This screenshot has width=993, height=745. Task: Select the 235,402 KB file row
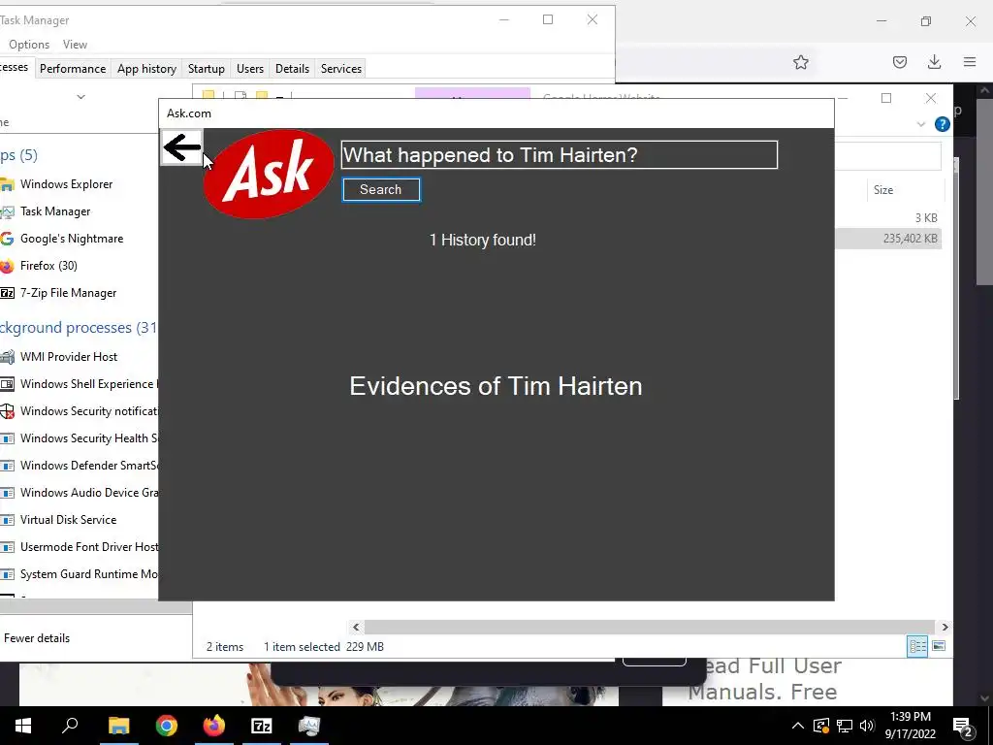tap(888, 239)
